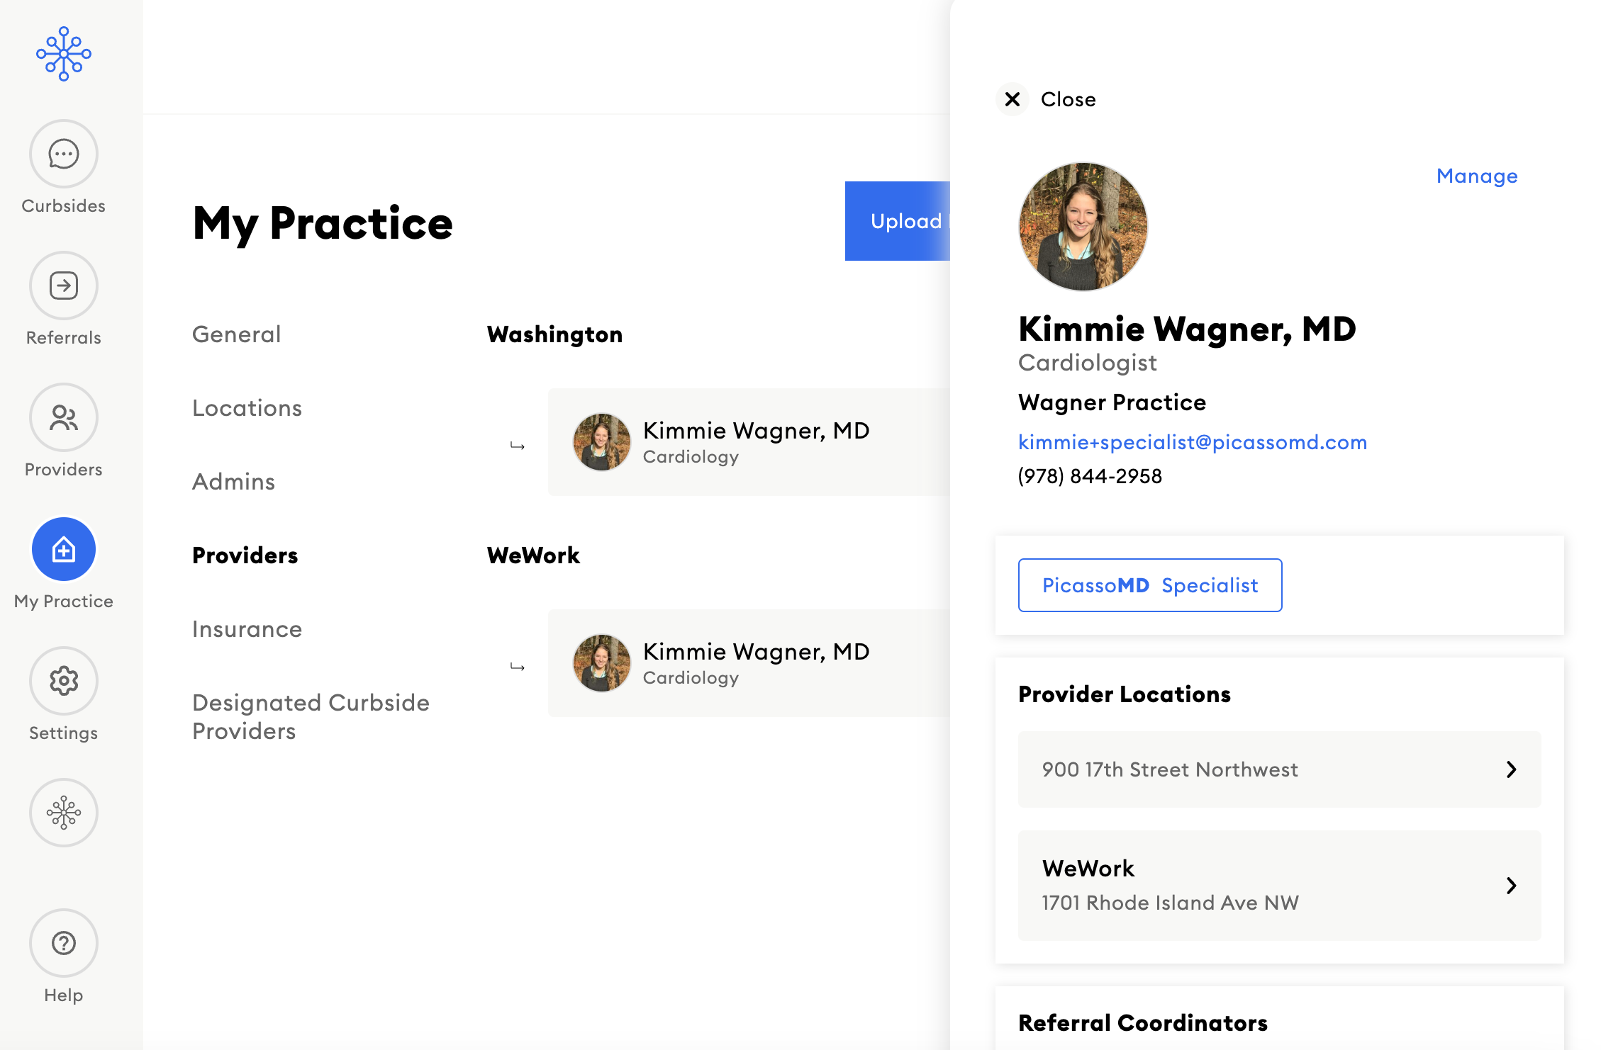1601x1050 pixels.
Task: Close the provider detail panel
Action: point(1013,99)
